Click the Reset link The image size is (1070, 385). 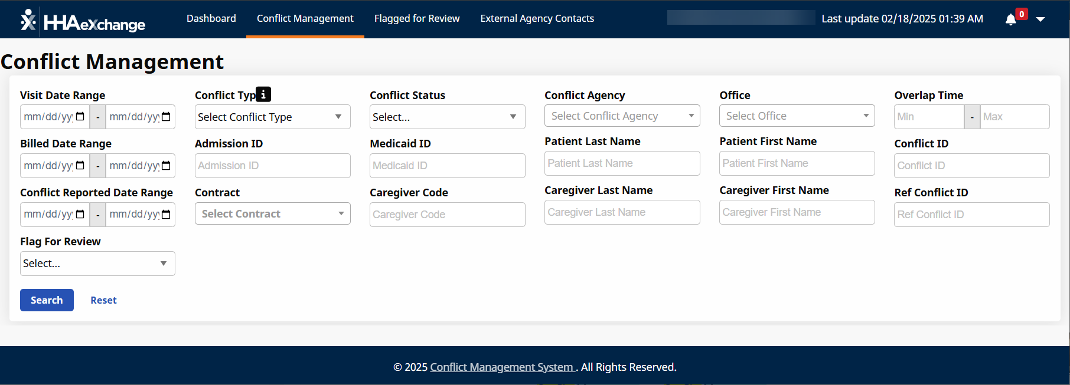(x=103, y=300)
